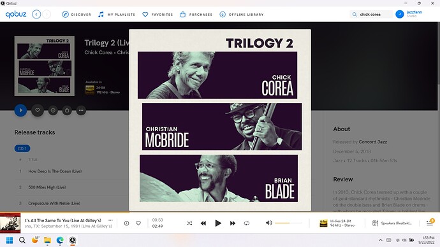Click the Chick Corea artist link
440x247 pixels.
98,52
